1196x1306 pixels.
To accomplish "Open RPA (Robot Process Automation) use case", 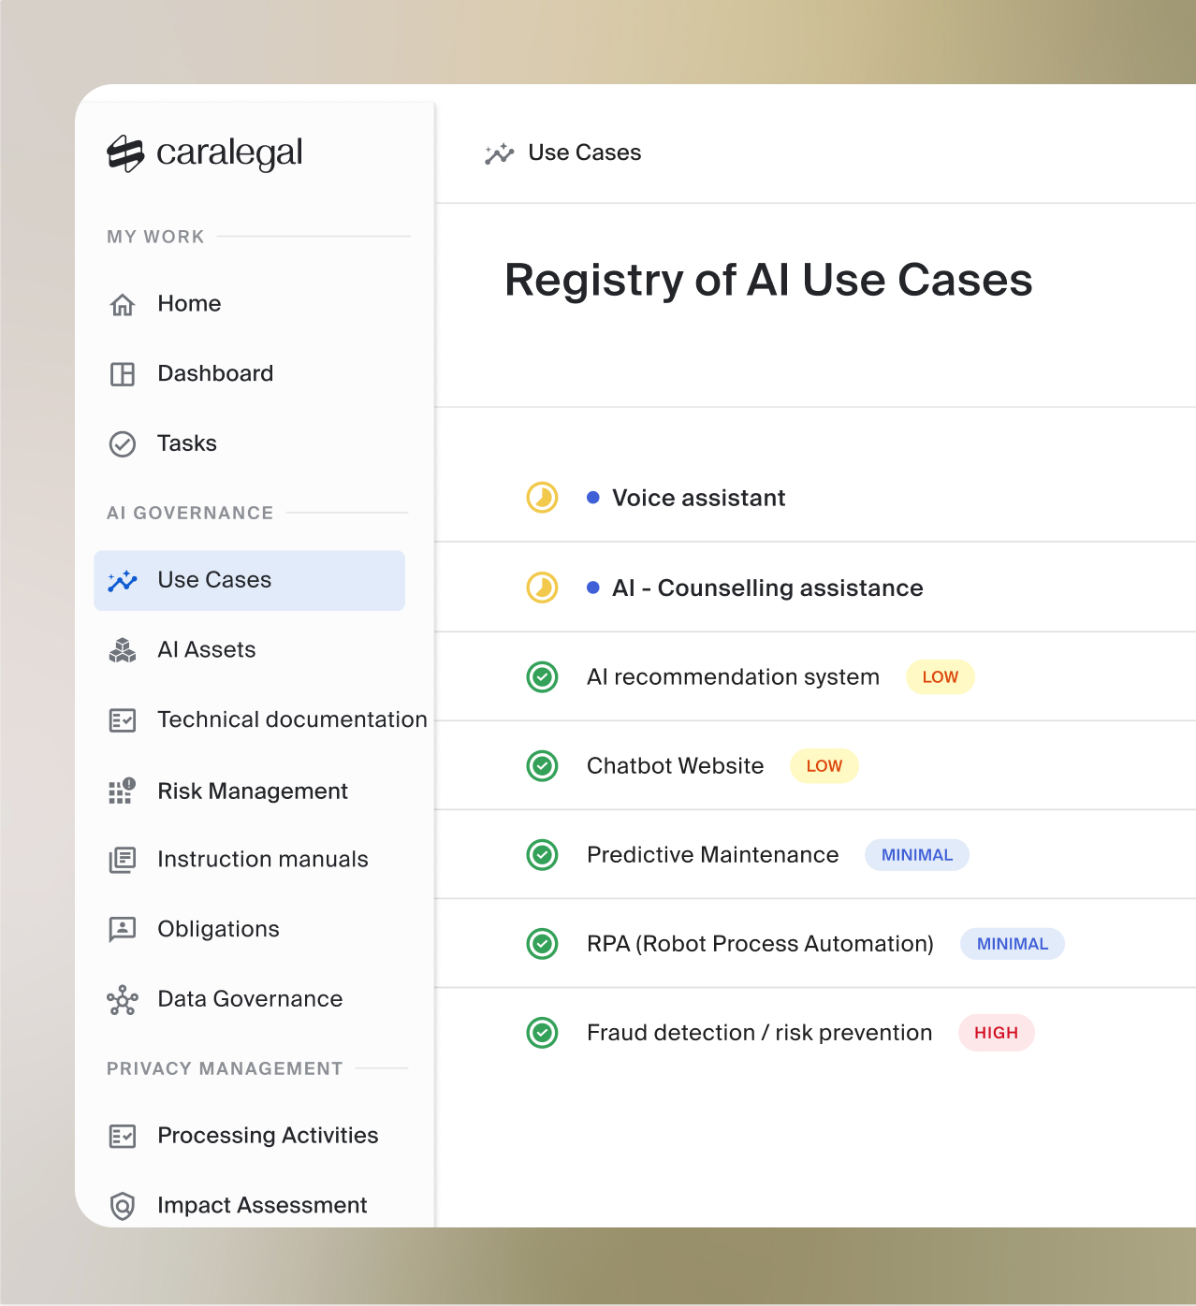I will click(760, 944).
